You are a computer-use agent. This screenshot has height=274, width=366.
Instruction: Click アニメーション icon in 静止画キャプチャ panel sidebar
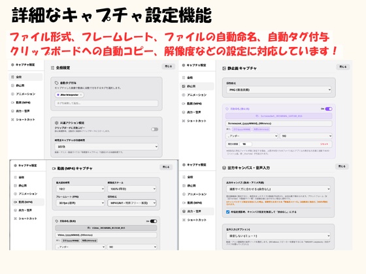pyautogui.click(x=184, y=95)
